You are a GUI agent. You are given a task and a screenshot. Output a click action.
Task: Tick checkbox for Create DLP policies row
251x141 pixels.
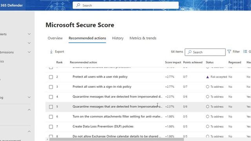[51, 127]
